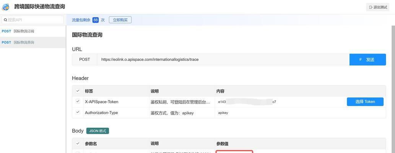The height and width of the screenshot is (153, 395).
Task: Click the exit icon in 退出测试
Action: pos(371,7)
